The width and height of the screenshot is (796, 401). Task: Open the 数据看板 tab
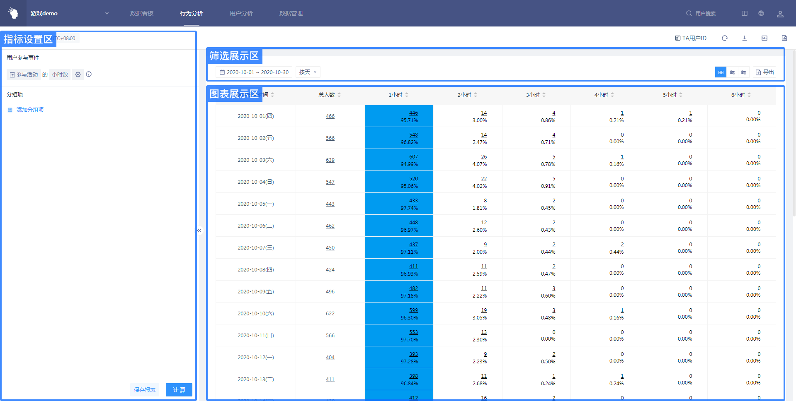click(x=142, y=13)
